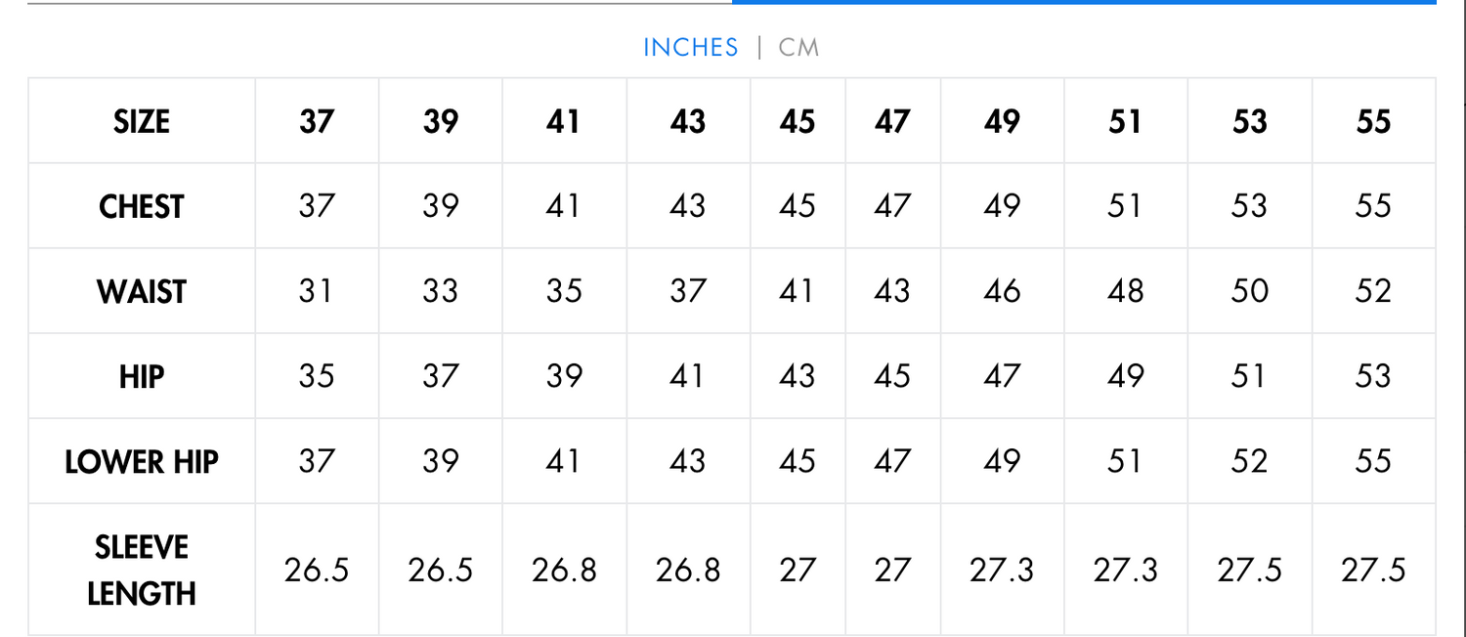
Task: Select the INCHES unit option
Action: (x=690, y=47)
